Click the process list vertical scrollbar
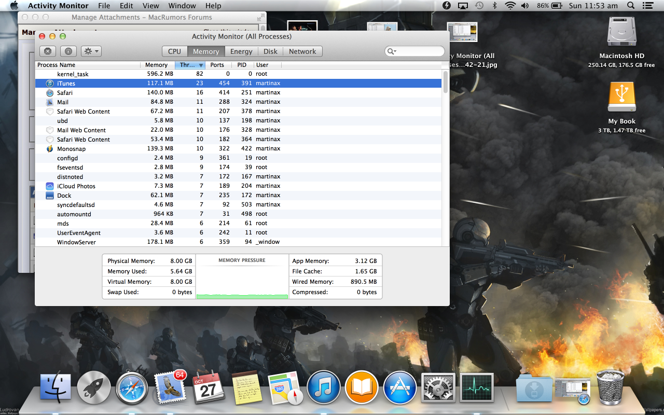The width and height of the screenshot is (664, 415). point(445,82)
